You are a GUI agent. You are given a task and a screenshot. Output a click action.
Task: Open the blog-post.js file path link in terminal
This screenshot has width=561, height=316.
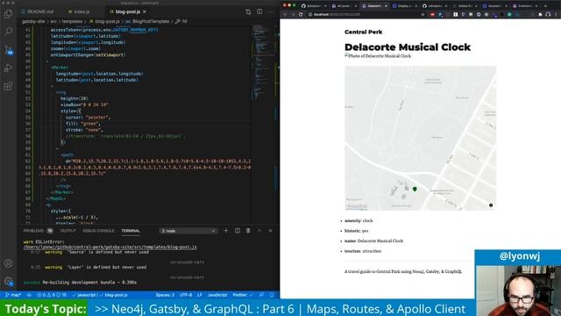click(110, 247)
